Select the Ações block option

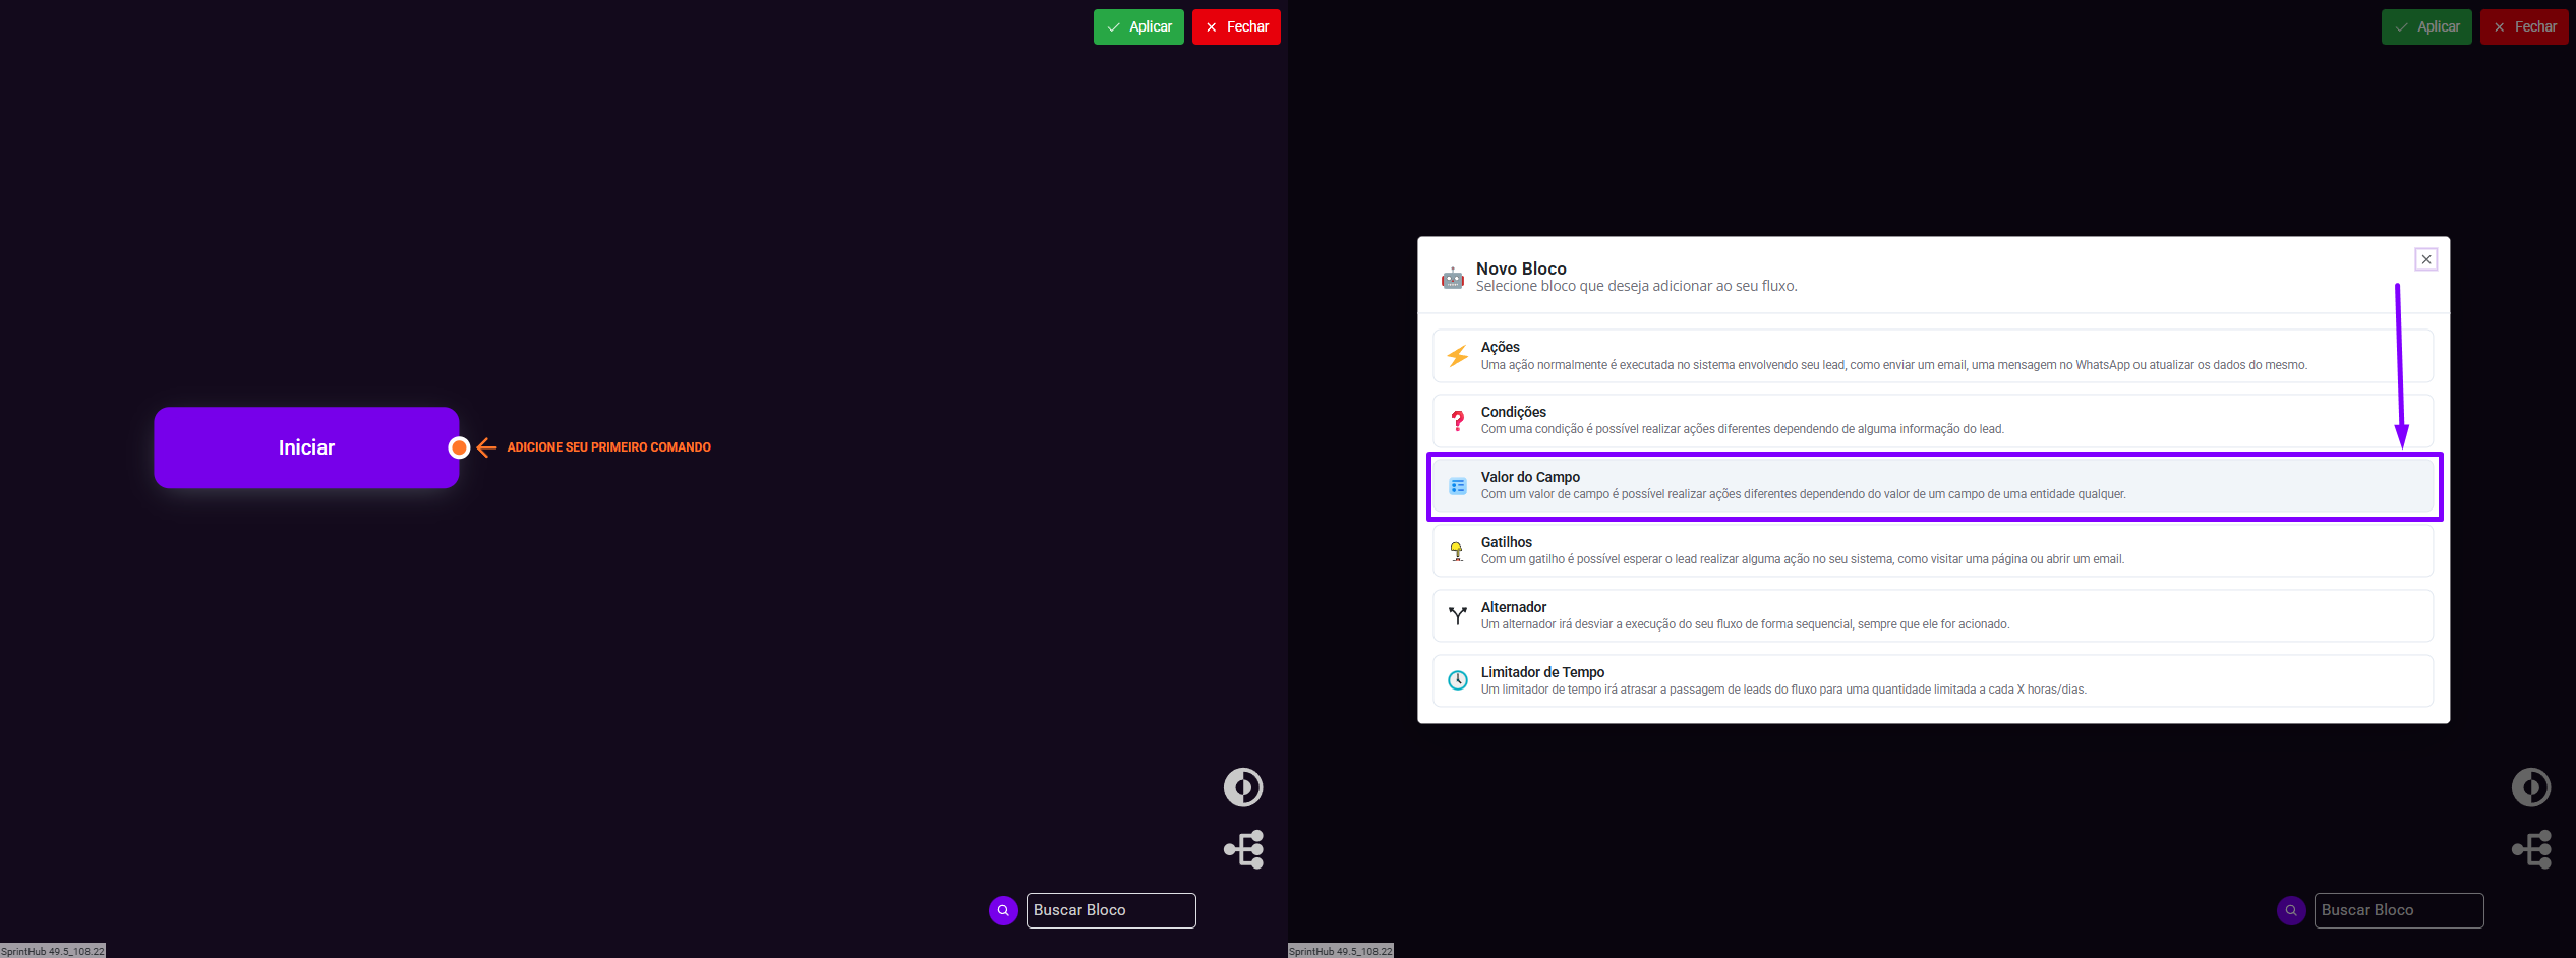coord(1932,356)
